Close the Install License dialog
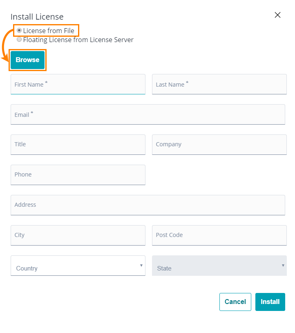Image resolution: width=295 pixels, height=333 pixels. [277, 15]
